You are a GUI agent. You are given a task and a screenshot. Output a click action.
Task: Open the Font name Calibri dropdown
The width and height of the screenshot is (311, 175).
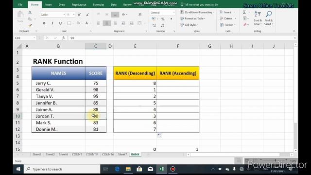point(64,15)
